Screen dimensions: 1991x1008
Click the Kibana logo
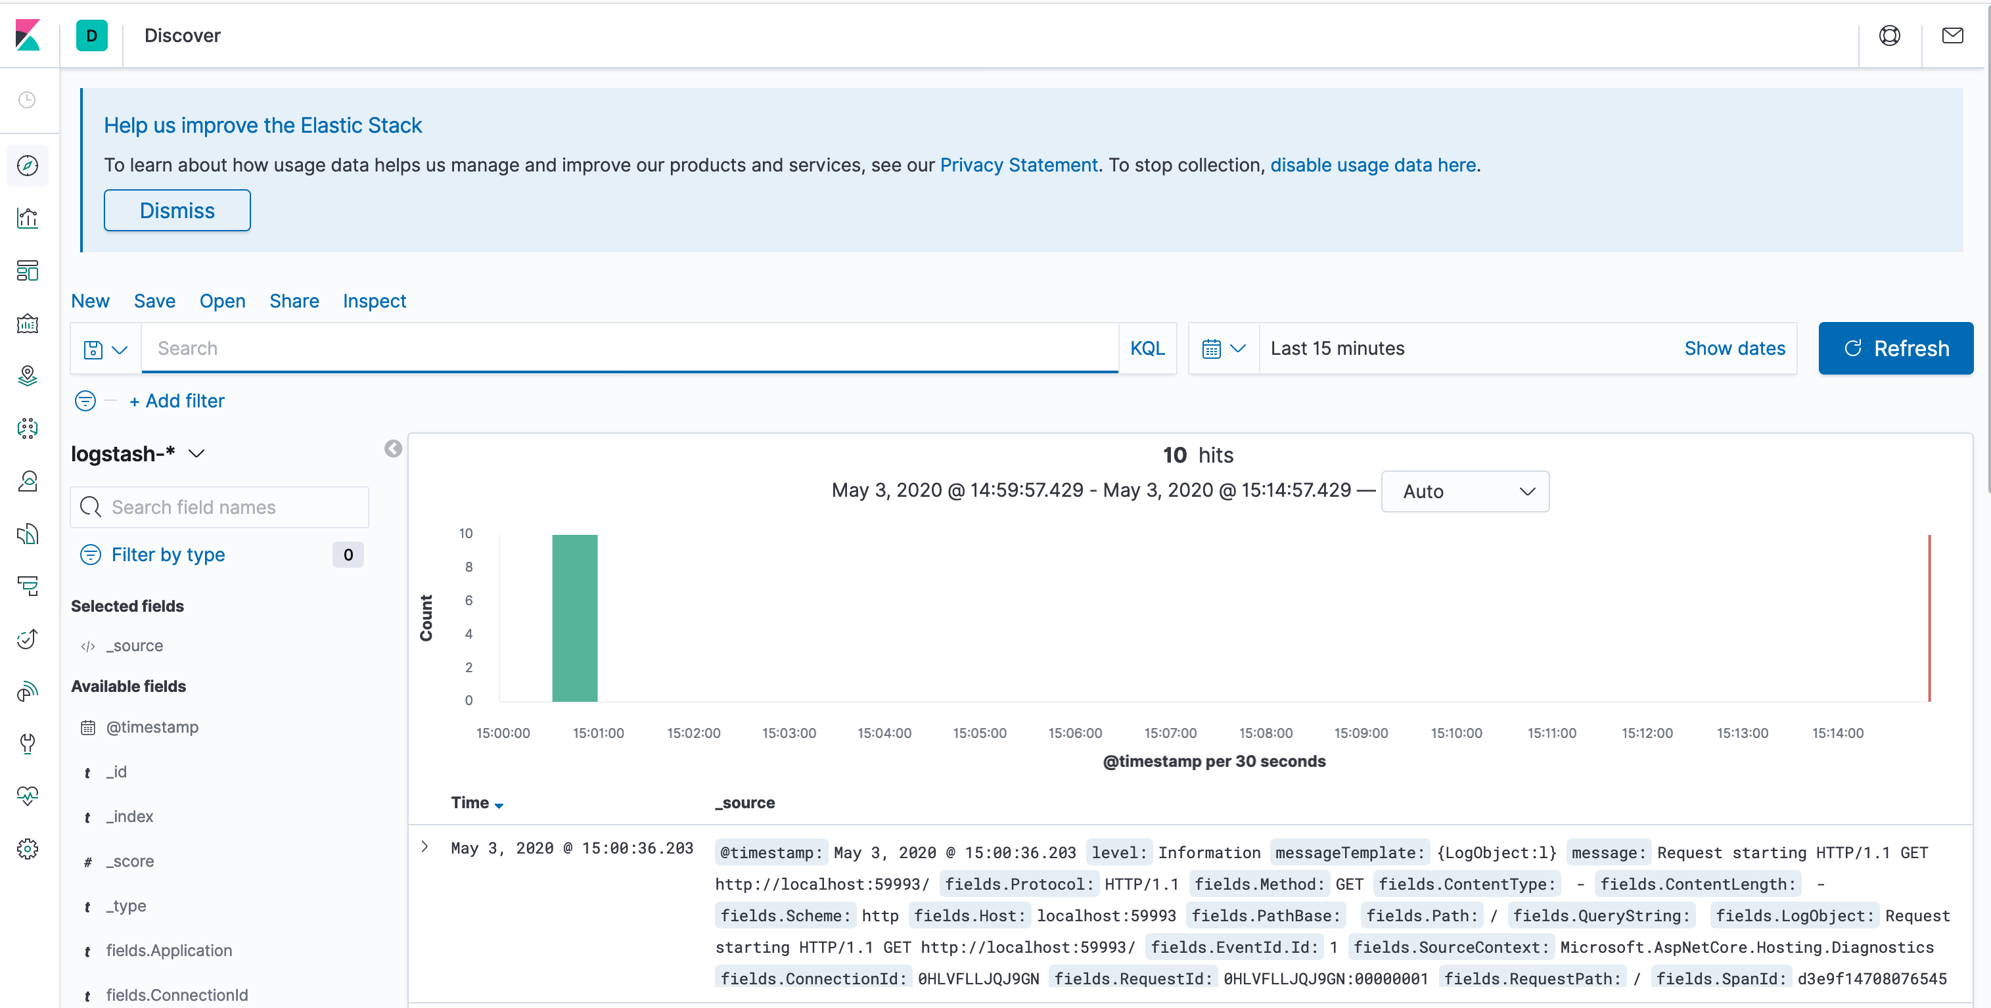28,35
